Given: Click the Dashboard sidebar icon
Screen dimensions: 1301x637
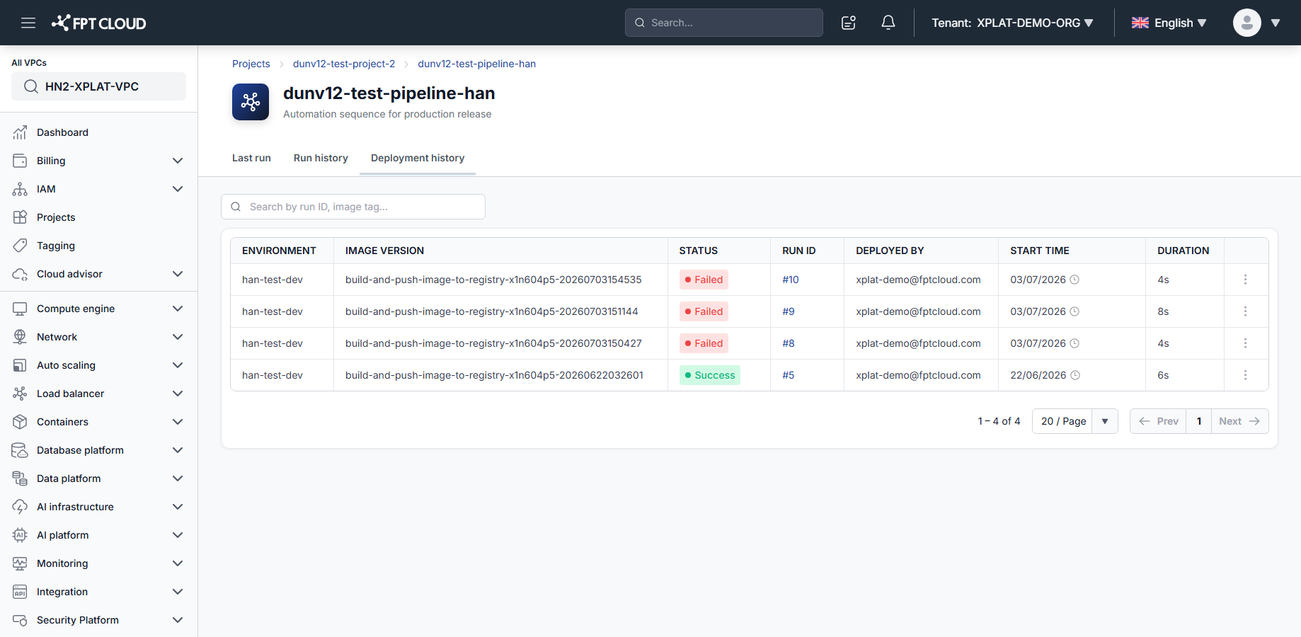Looking at the screenshot, I should 20,132.
